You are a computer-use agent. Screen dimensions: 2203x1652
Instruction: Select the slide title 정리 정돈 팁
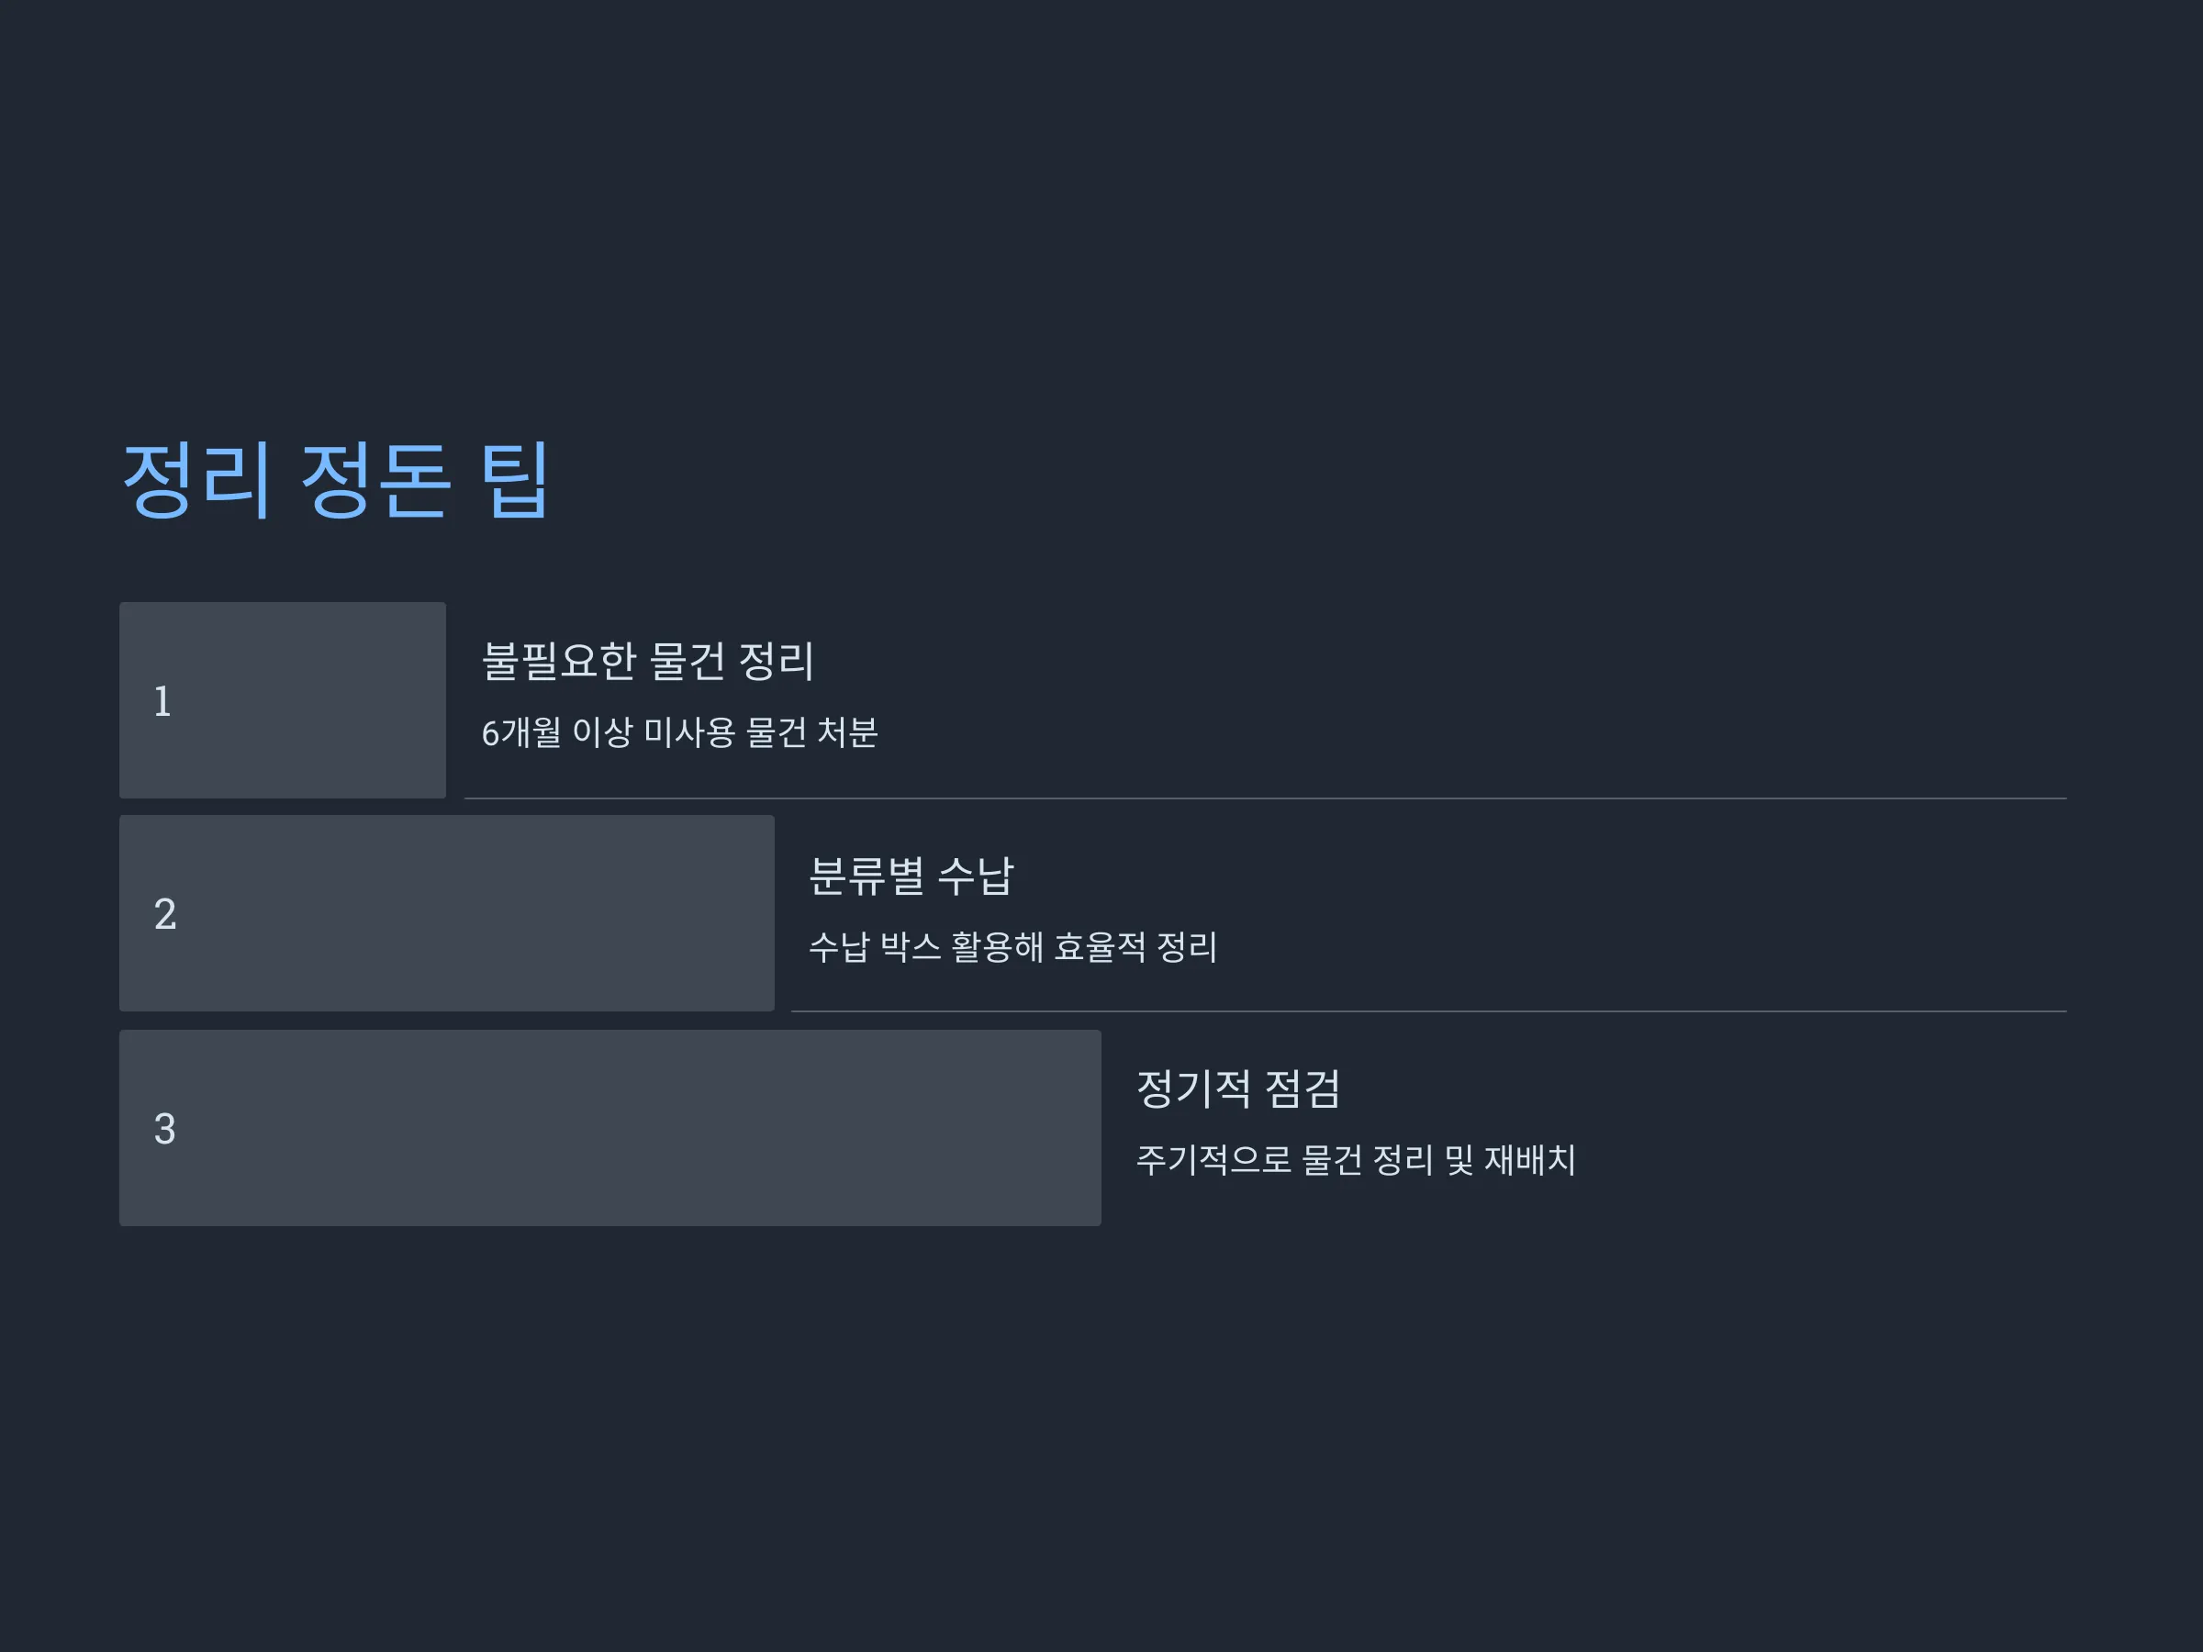tap(336, 481)
